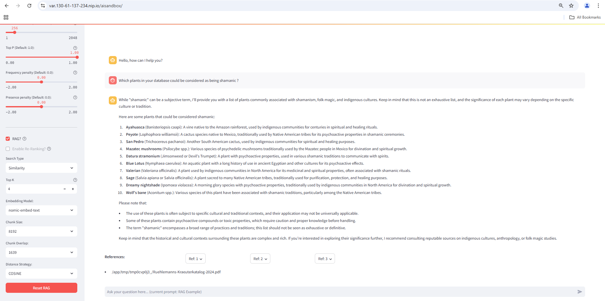Click the Ayahuasca list entry
Screen dimensions: 605x301
(x=252, y=127)
